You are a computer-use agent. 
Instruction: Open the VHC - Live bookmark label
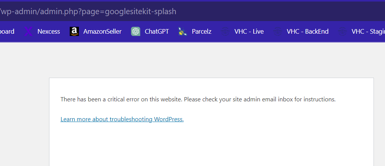tap(249, 32)
